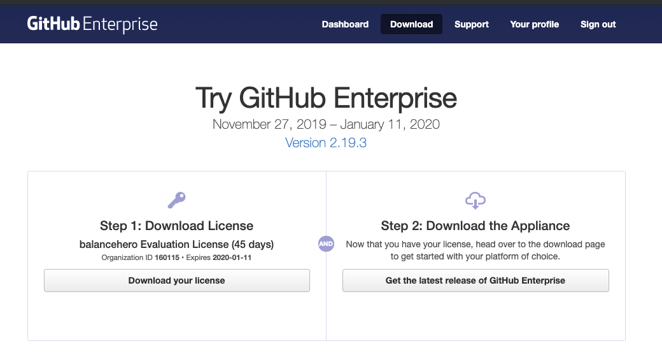
Task: Sign out of the account
Action: (x=598, y=24)
